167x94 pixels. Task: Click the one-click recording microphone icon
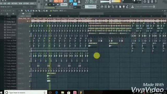coord(152,2)
